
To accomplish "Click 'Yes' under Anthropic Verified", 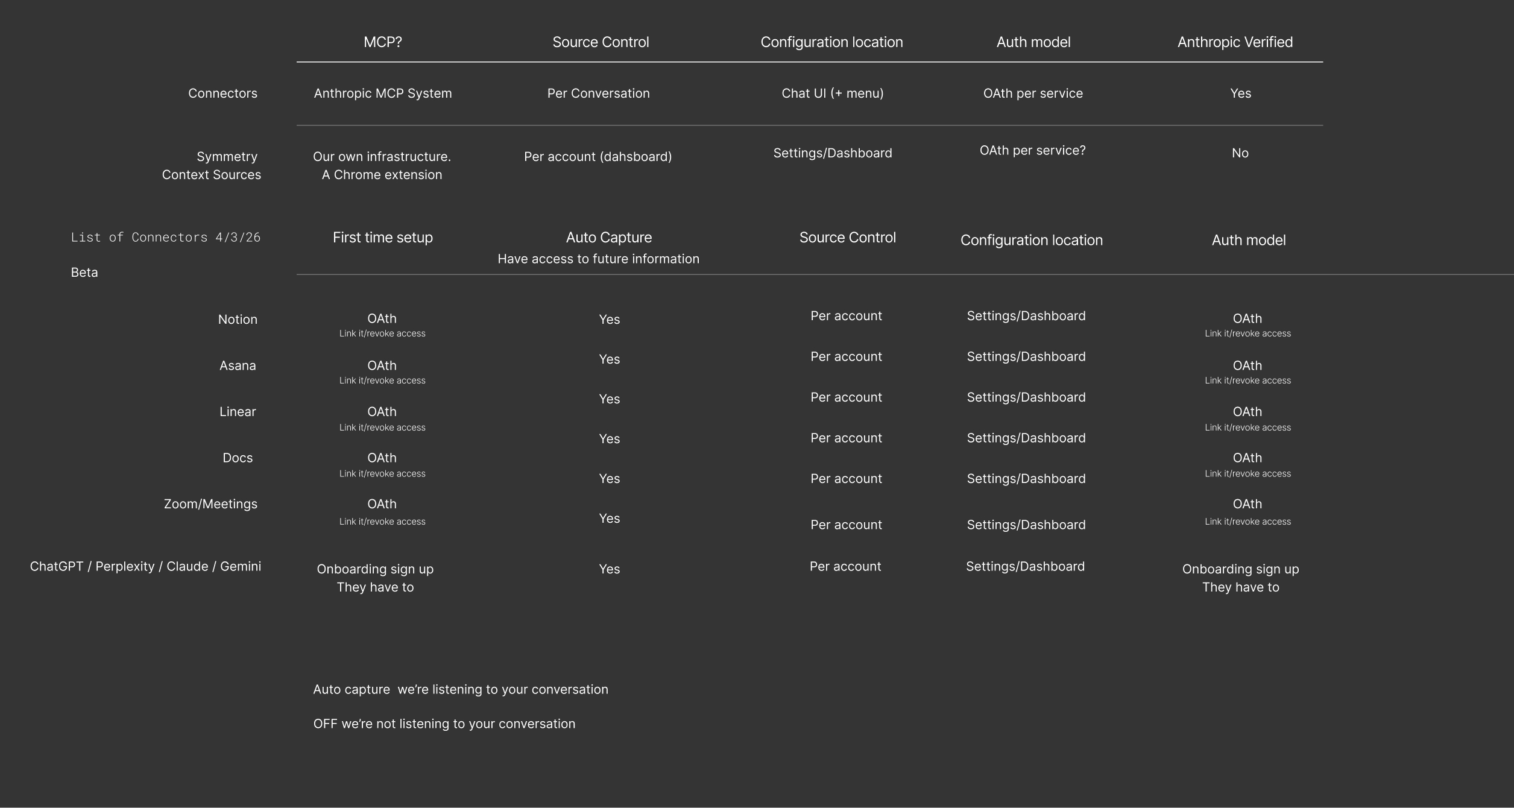I will click(1240, 93).
